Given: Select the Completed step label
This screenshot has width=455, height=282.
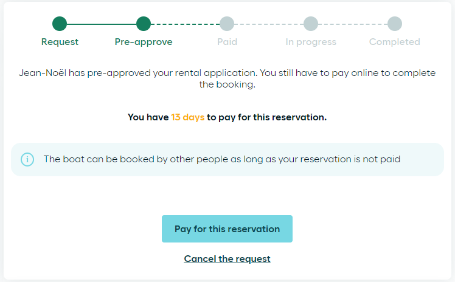Looking at the screenshot, I should [x=395, y=42].
